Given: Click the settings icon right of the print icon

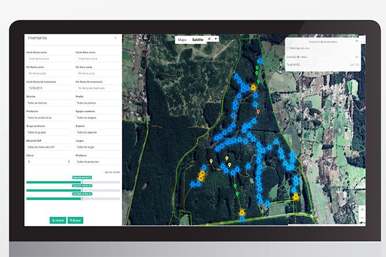Looking at the screenshot, I should 216,39.
